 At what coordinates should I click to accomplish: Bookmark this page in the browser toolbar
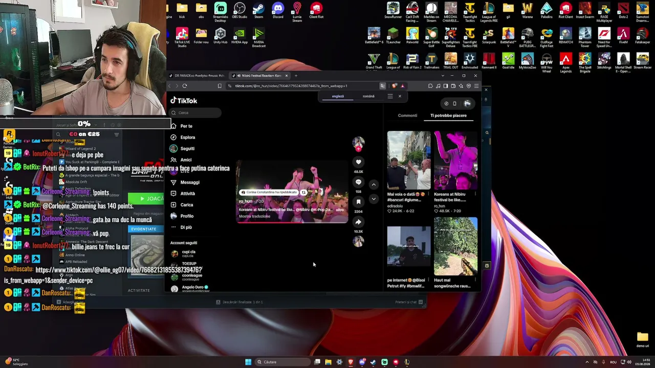pyautogui.click(x=220, y=86)
